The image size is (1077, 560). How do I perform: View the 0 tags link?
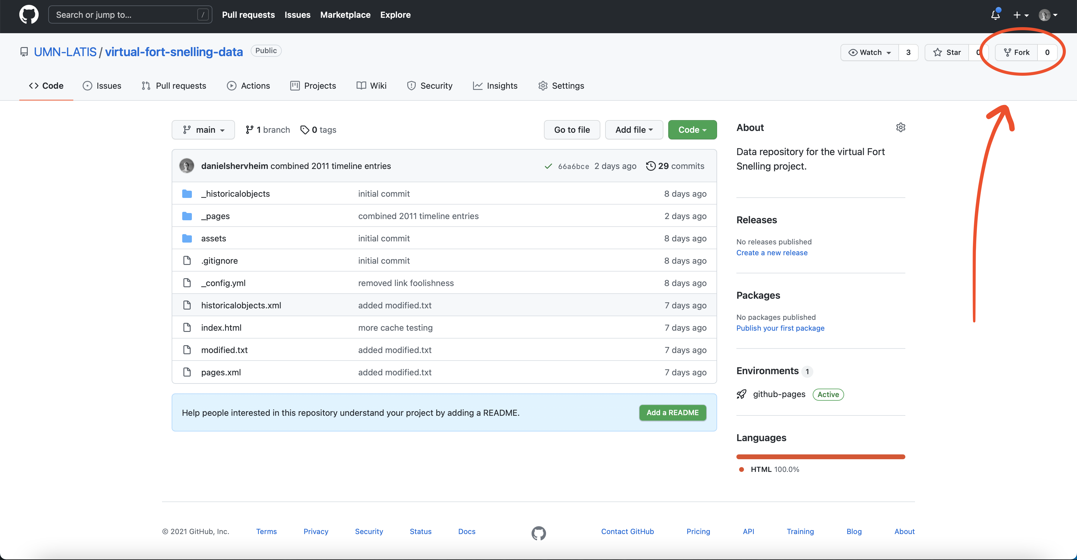click(318, 130)
